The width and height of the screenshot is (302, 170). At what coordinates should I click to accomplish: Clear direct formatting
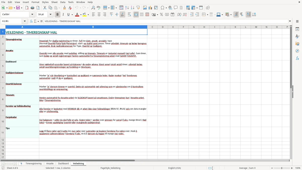click(x=70, y=8)
